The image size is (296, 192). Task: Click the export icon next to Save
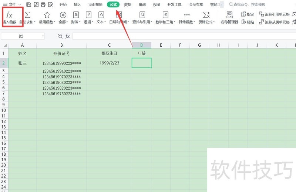[36, 4]
